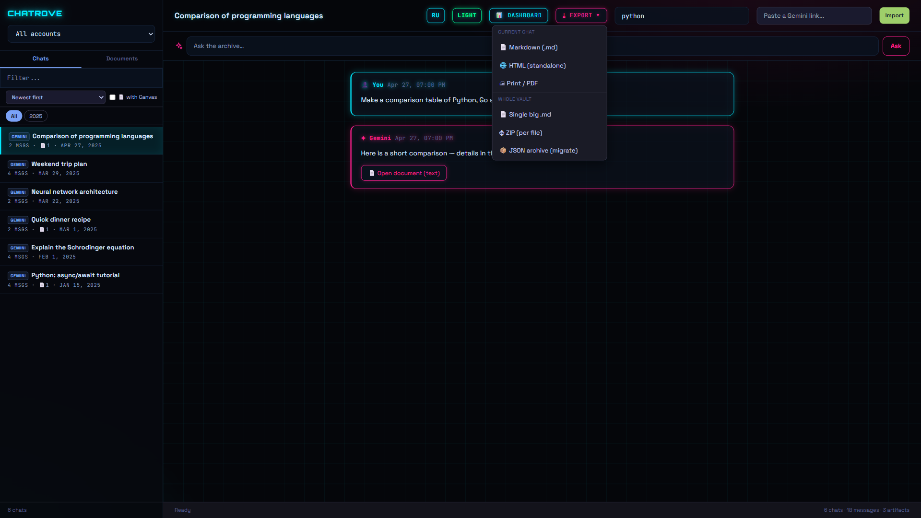The width and height of the screenshot is (921, 518).
Task: Open the Quick dinner recipe chat
Action: click(82, 224)
